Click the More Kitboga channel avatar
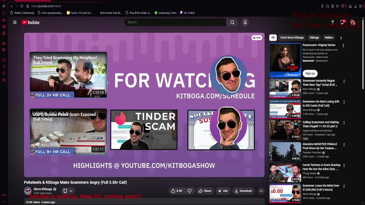The width and height of the screenshot is (365, 205). 28,191
